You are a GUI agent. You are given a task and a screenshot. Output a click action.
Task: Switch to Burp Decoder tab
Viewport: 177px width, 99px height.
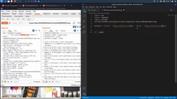[x=56, y=14]
